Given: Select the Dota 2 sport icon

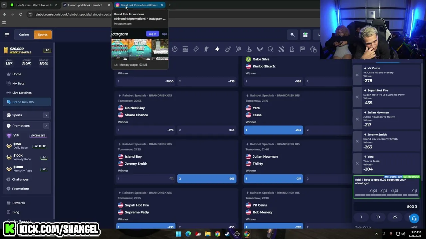Looking at the screenshot, I should 281,49.
